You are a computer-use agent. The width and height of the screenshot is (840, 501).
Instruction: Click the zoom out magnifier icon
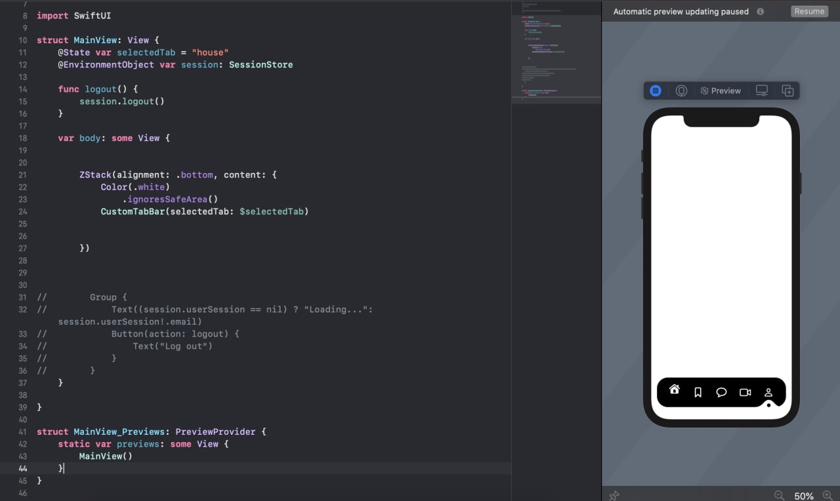click(779, 496)
